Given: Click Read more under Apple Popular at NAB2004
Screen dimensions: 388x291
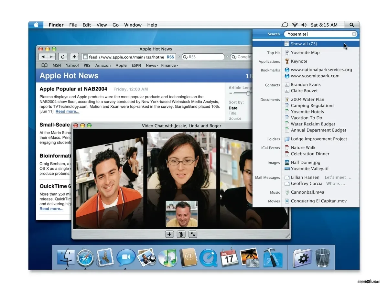Looking at the screenshot, I should [x=67, y=111].
